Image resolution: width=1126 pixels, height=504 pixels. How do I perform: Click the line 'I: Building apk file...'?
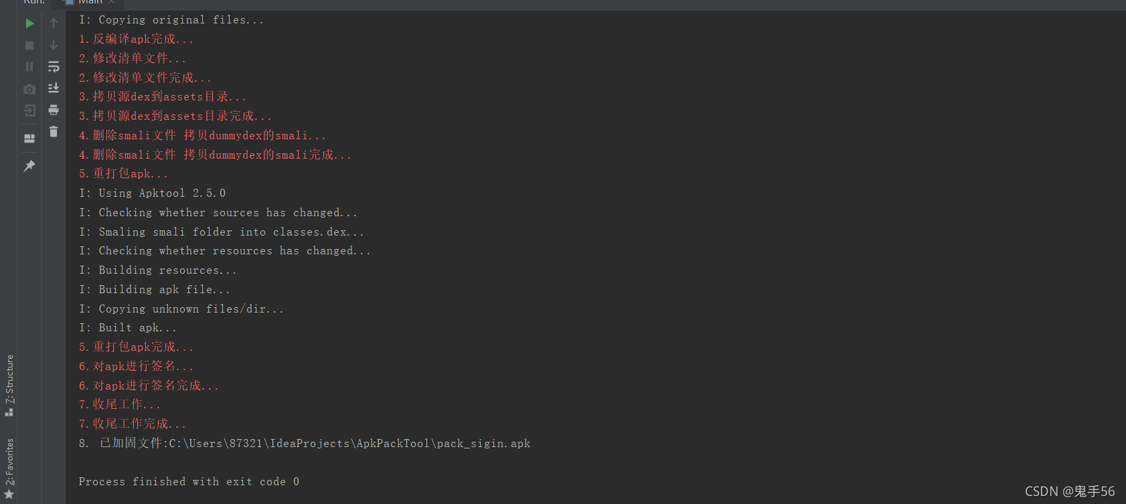pyautogui.click(x=155, y=290)
